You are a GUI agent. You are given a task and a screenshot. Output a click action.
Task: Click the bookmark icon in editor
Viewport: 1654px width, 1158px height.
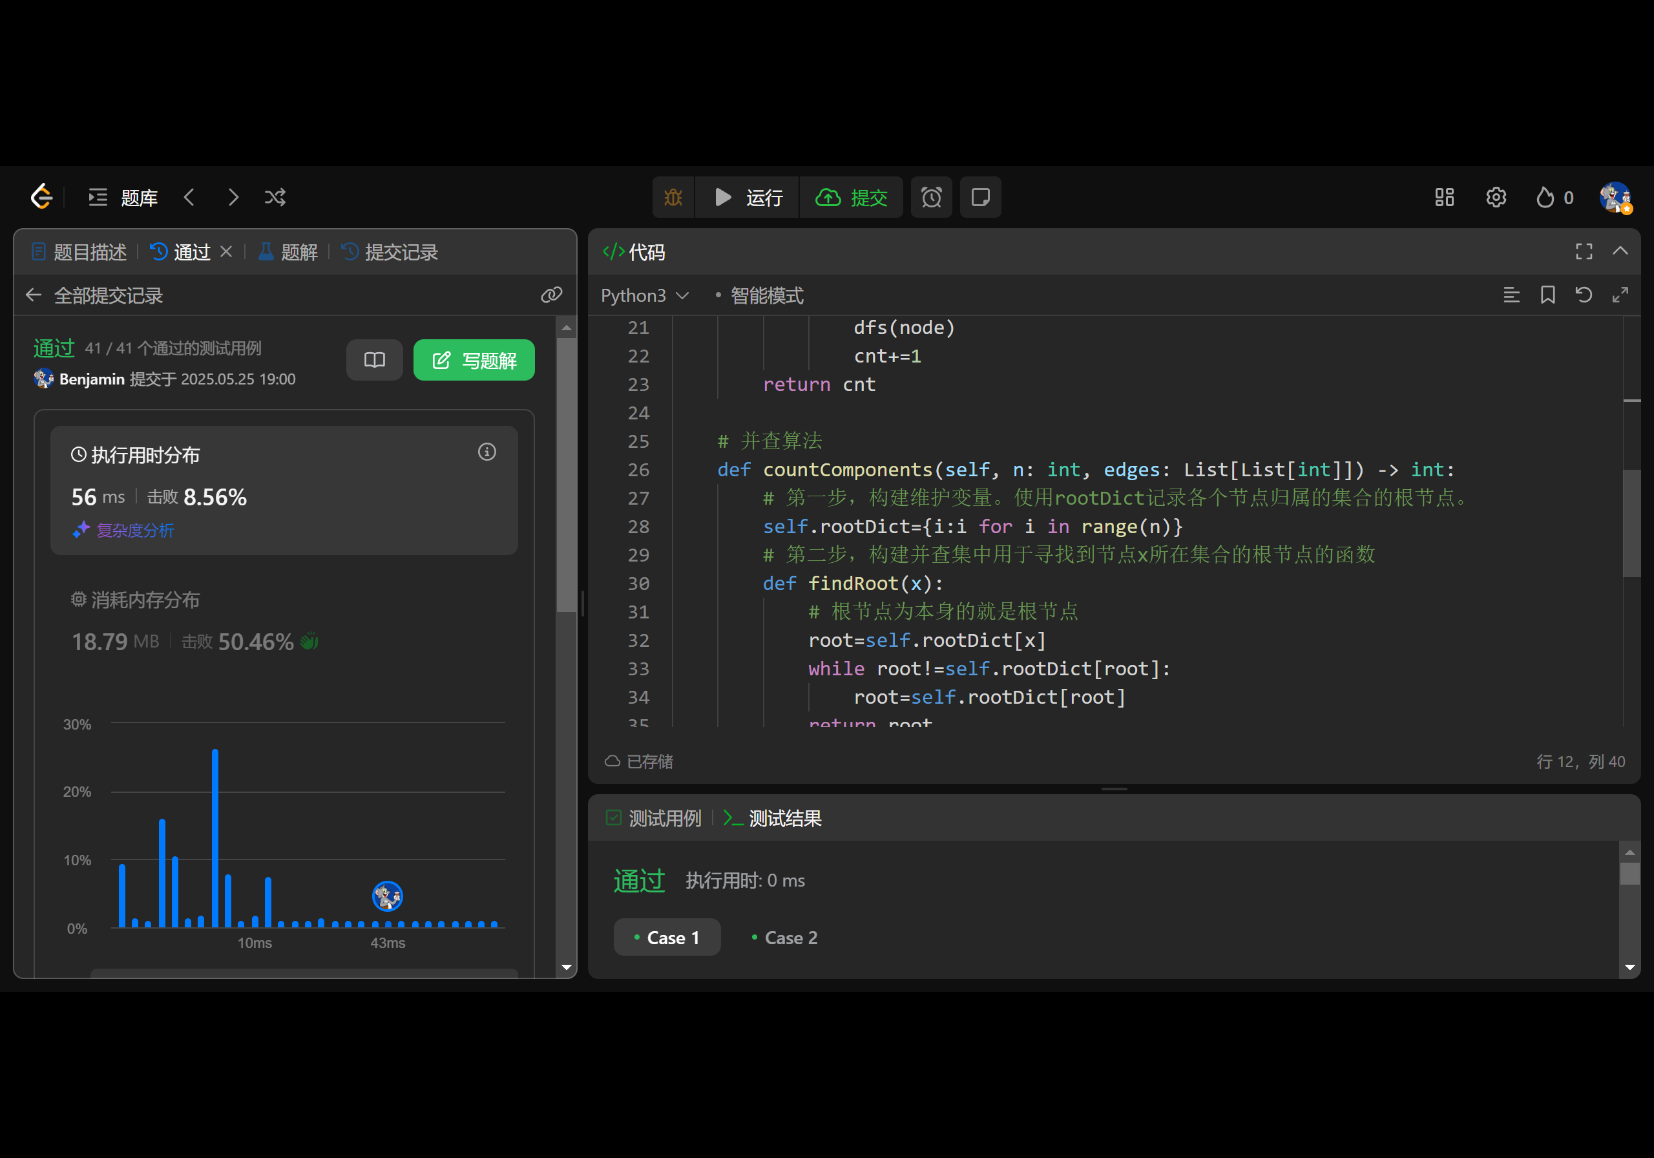1547,295
